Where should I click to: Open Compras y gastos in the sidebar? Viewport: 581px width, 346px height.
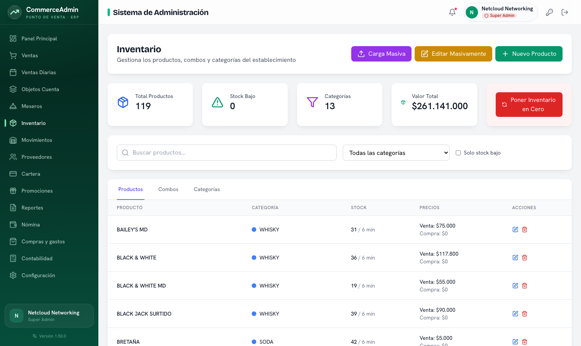(49, 241)
